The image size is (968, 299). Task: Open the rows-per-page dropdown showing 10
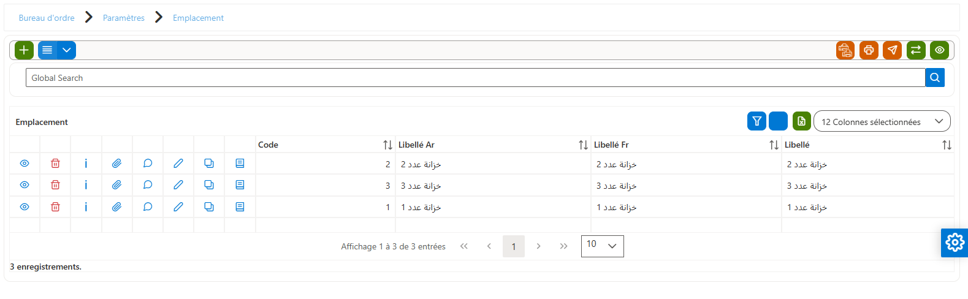pos(602,246)
